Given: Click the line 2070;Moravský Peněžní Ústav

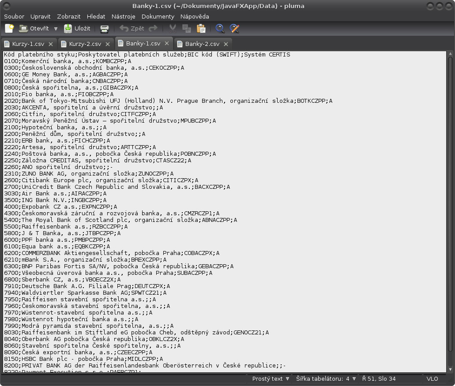Looking at the screenshot, I should pos(110,120).
